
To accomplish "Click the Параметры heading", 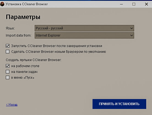I will tap(23, 17).
